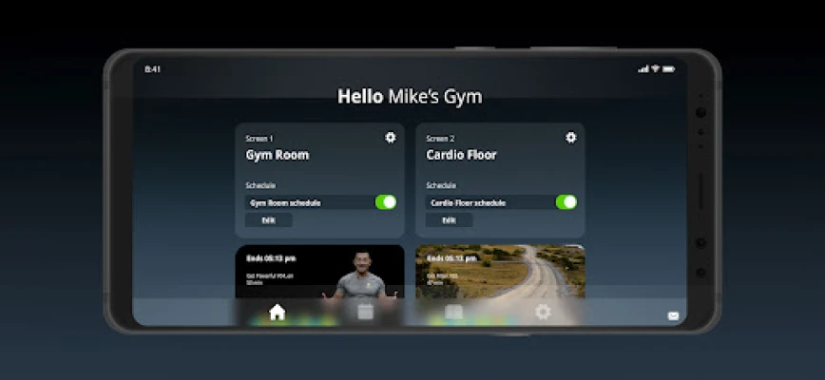The height and width of the screenshot is (380, 825).
Task: Click Edit under Cardio Floor schedule
Action: point(450,220)
